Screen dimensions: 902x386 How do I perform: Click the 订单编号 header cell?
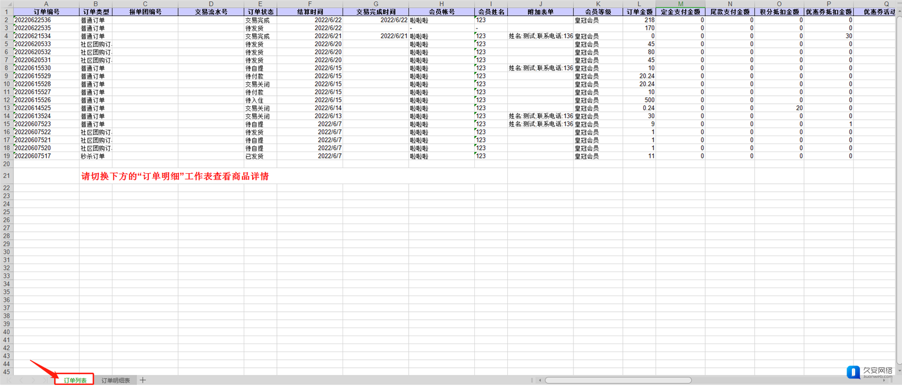46,12
